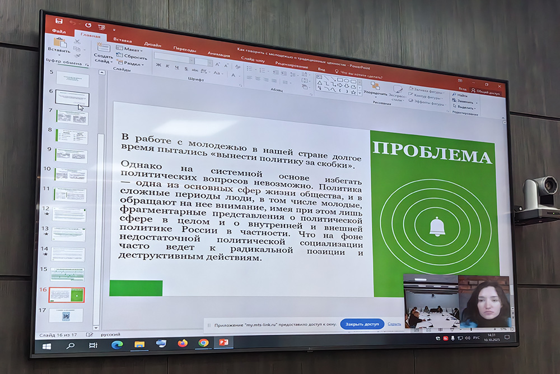This screenshot has width=560, height=374.
Task: Open the Windows Start menu
Action: tap(47, 346)
